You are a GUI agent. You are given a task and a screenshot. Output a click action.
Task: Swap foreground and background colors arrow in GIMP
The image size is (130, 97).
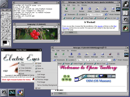[x=9, y=41]
